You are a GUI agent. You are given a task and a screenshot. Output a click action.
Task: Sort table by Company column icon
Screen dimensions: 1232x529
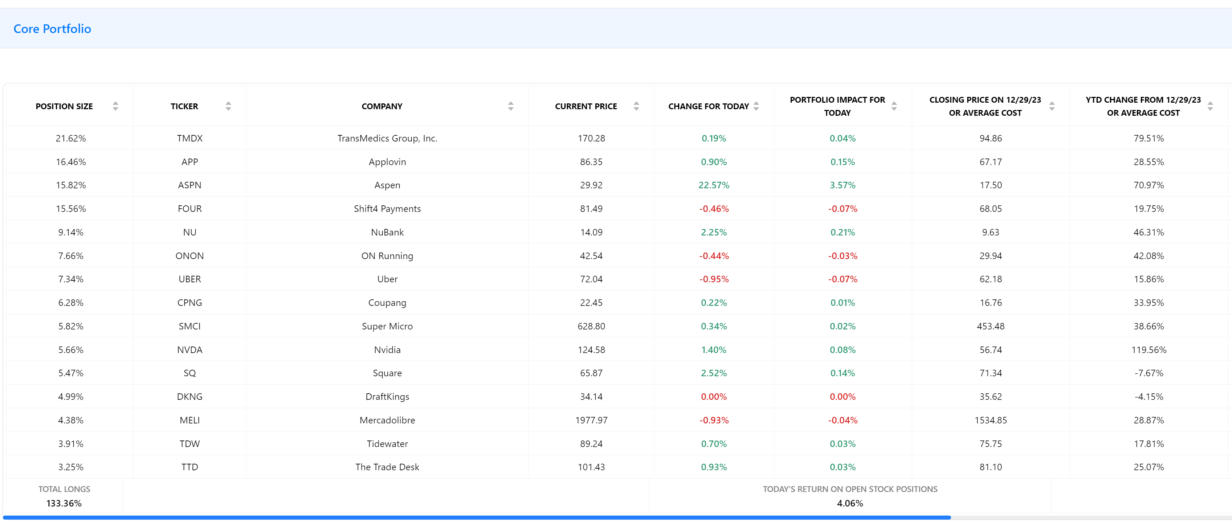pyautogui.click(x=510, y=106)
